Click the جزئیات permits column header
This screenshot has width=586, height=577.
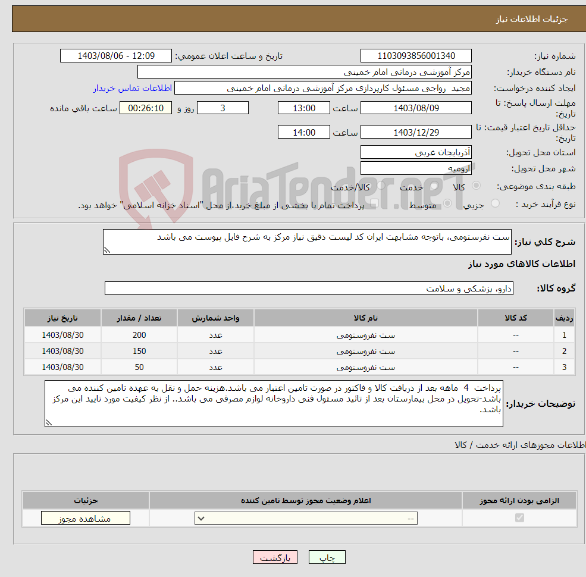coord(86,500)
